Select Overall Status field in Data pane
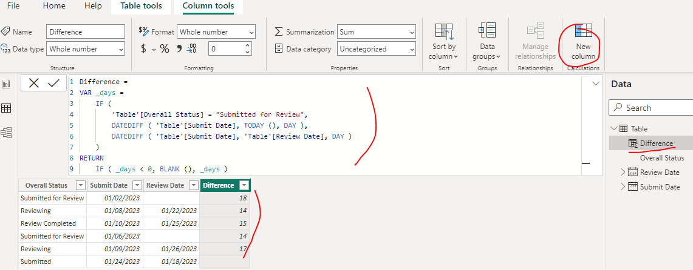 [662, 157]
